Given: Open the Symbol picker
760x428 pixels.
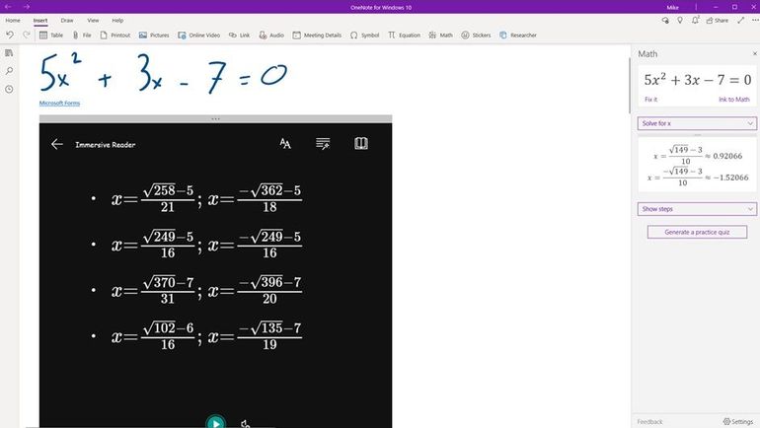Looking at the screenshot, I should coord(364,35).
